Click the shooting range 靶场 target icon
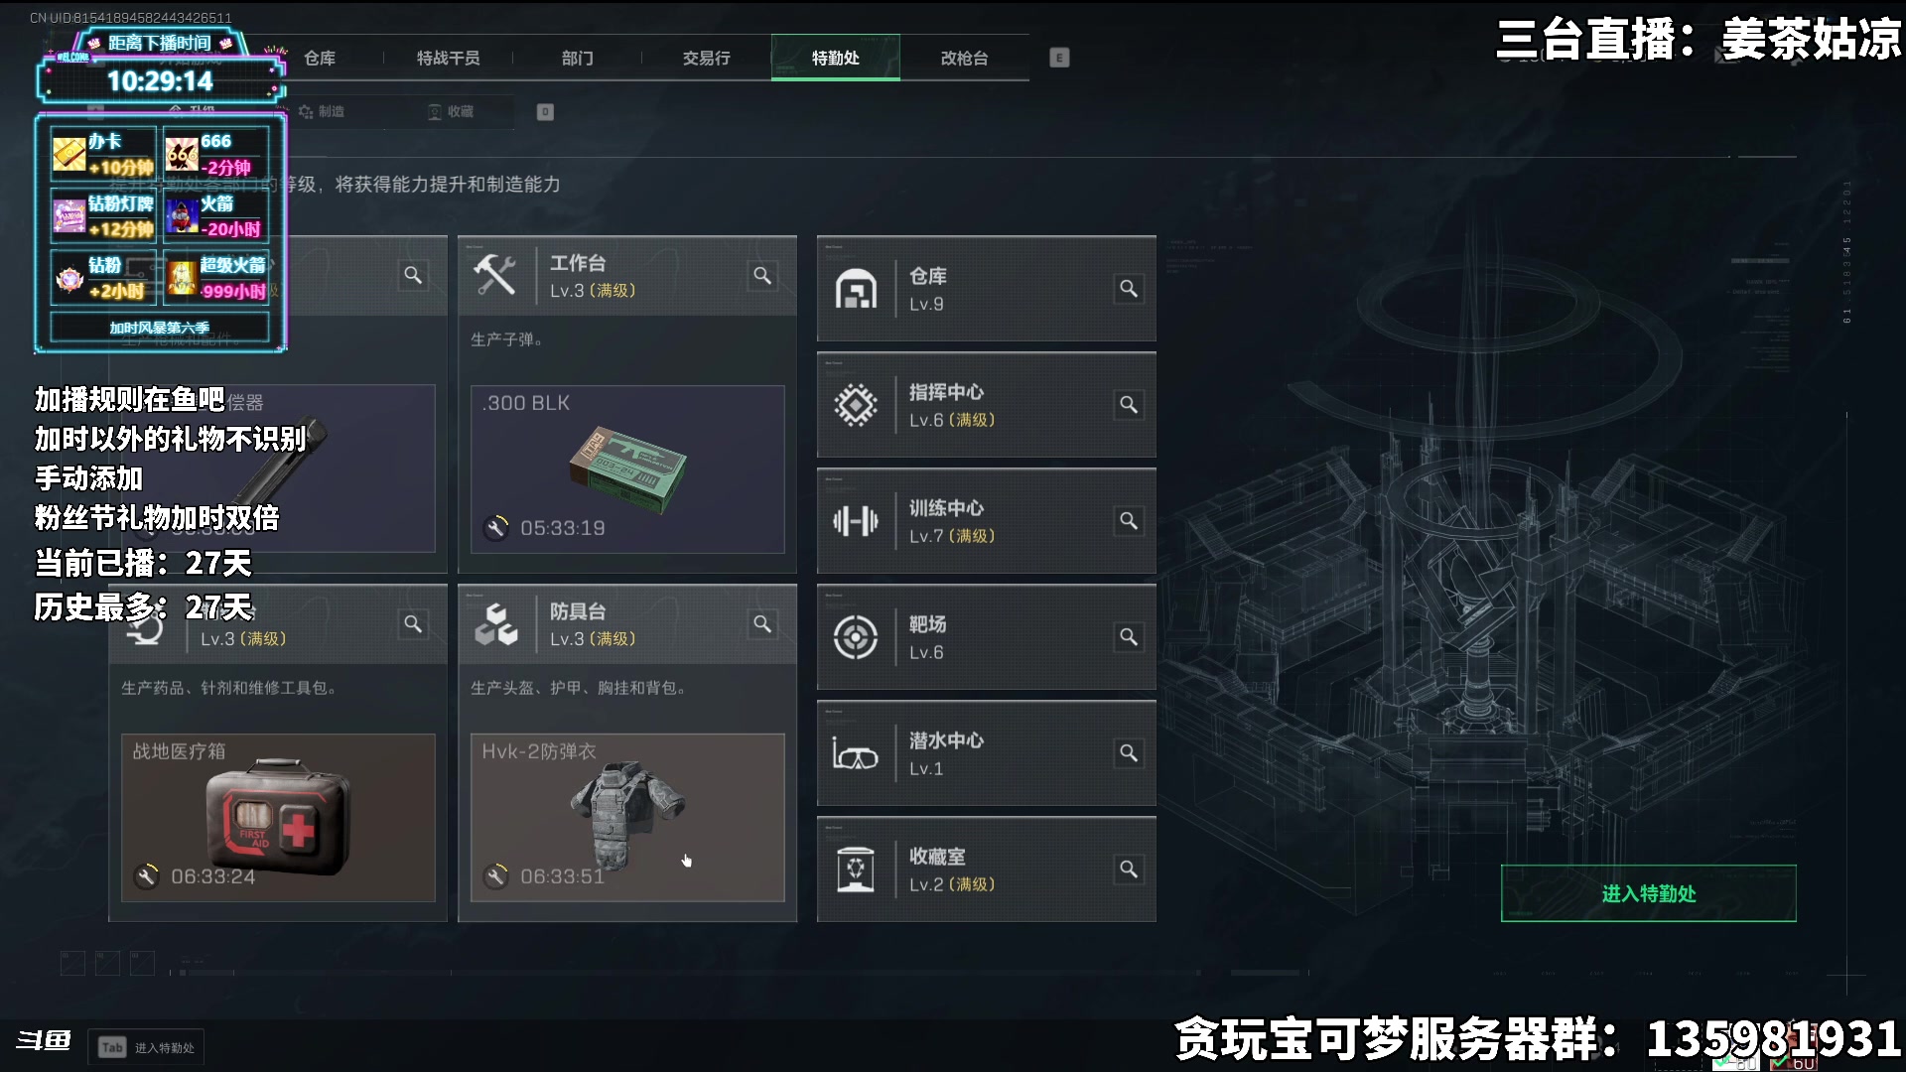 [856, 637]
